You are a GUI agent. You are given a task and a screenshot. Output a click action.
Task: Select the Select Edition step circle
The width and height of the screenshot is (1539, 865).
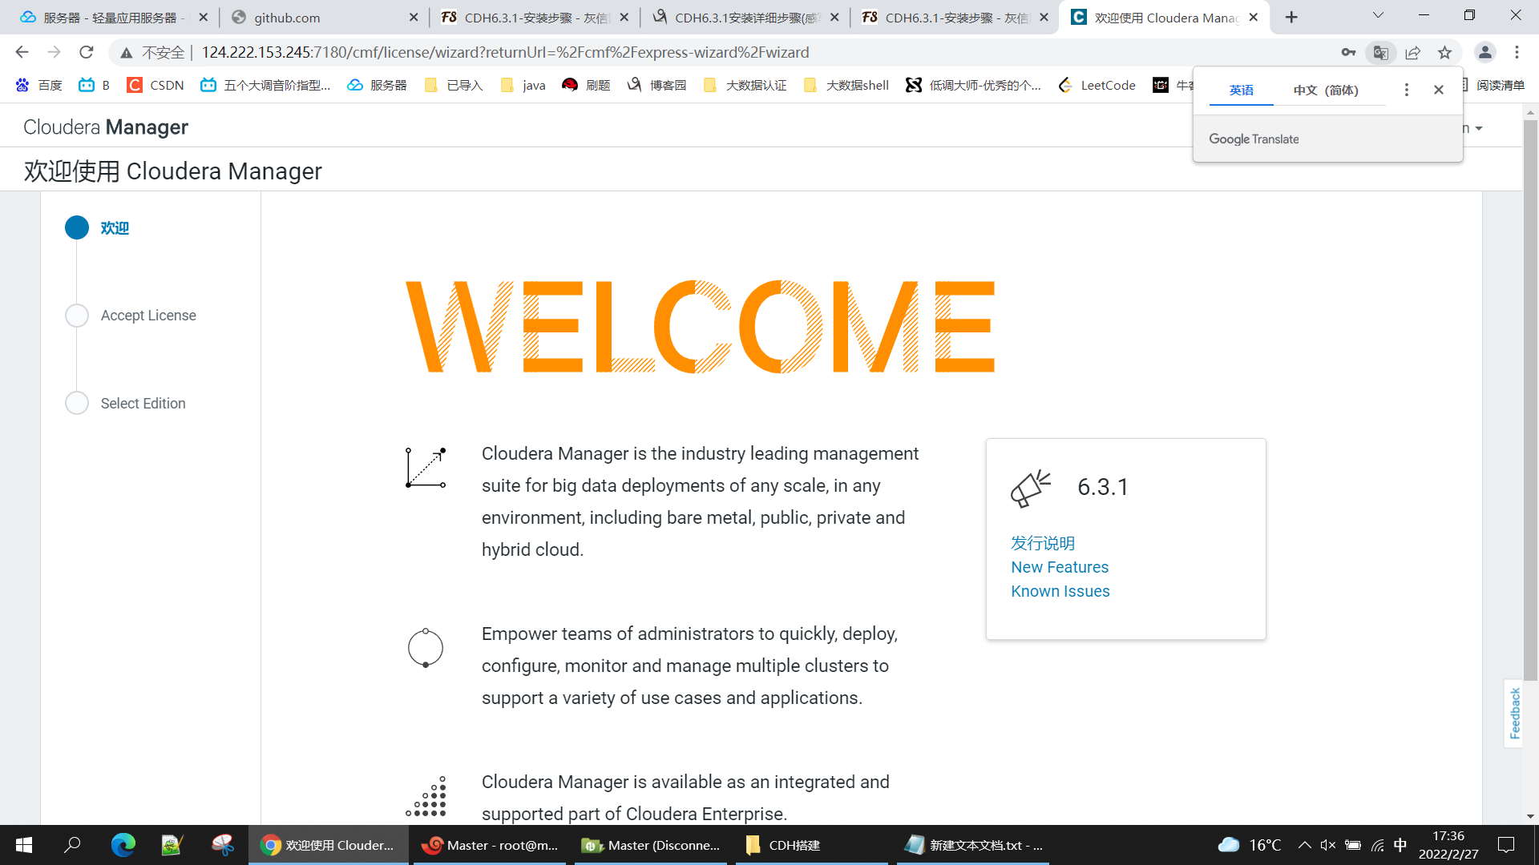[77, 403]
